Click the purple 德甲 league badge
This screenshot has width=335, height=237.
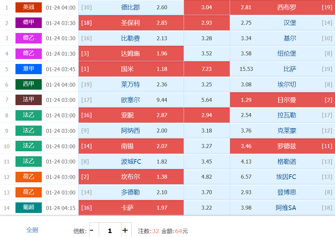click(29, 23)
